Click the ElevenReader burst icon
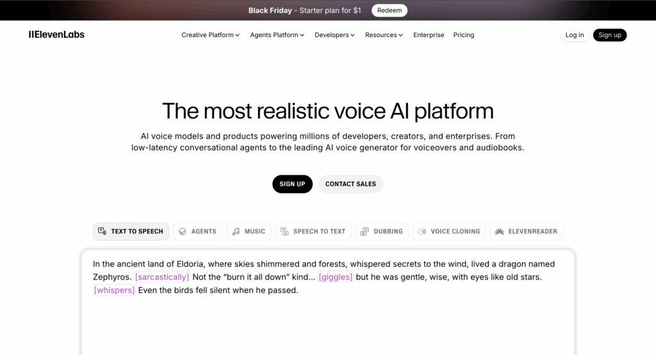 (x=499, y=231)
